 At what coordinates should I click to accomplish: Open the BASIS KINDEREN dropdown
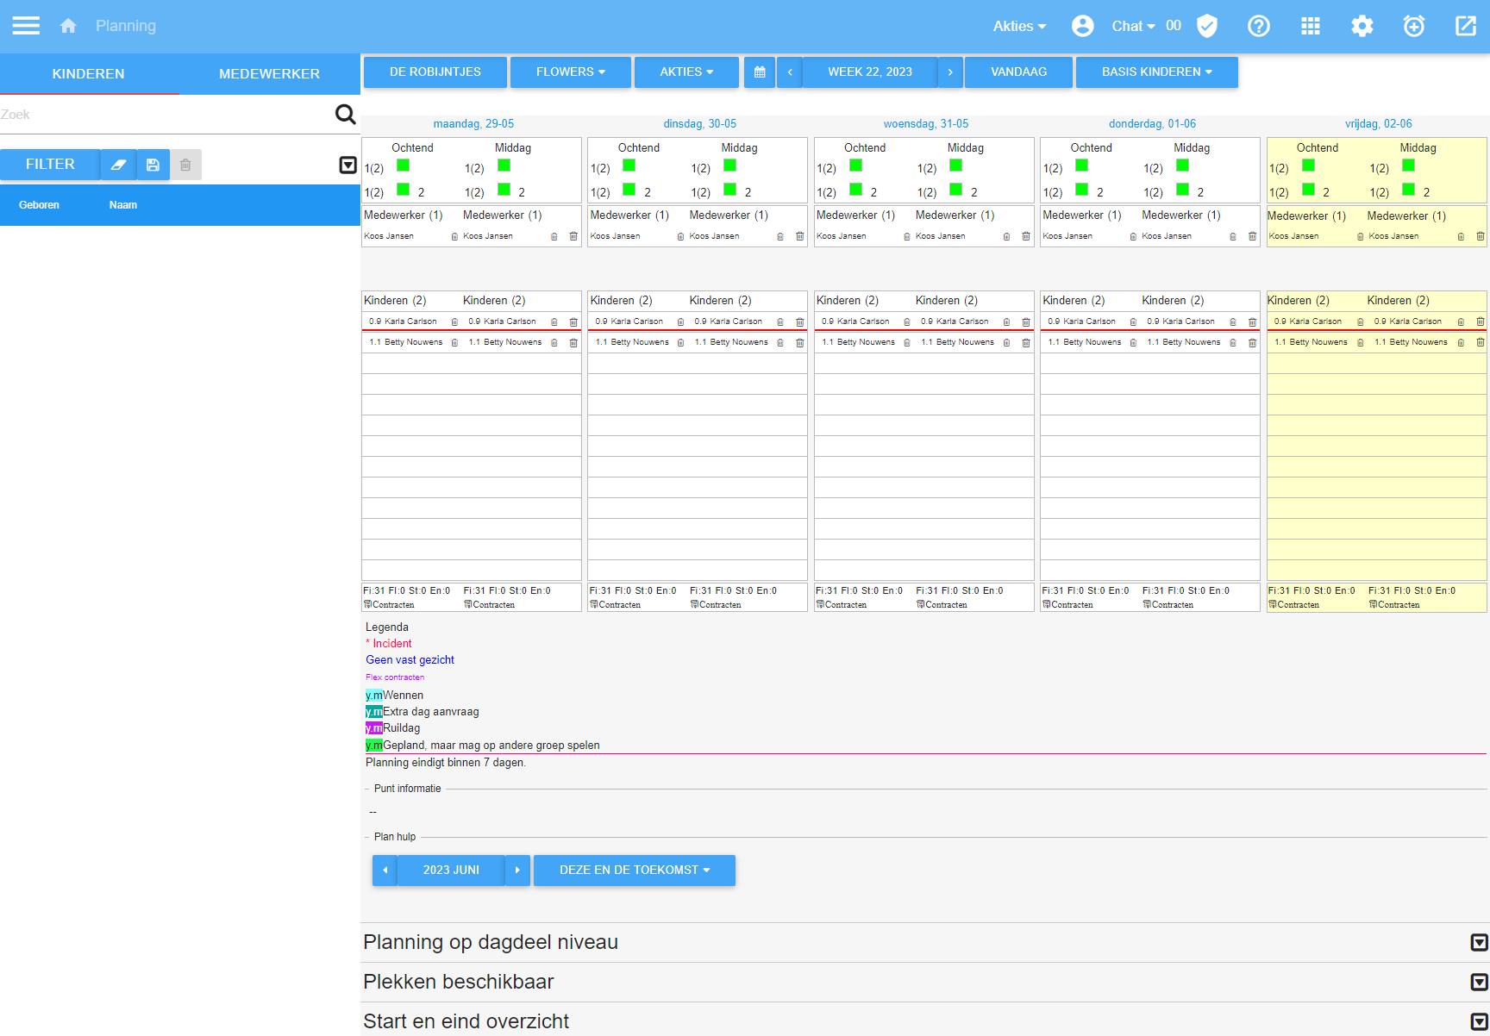click(1157, 72)
